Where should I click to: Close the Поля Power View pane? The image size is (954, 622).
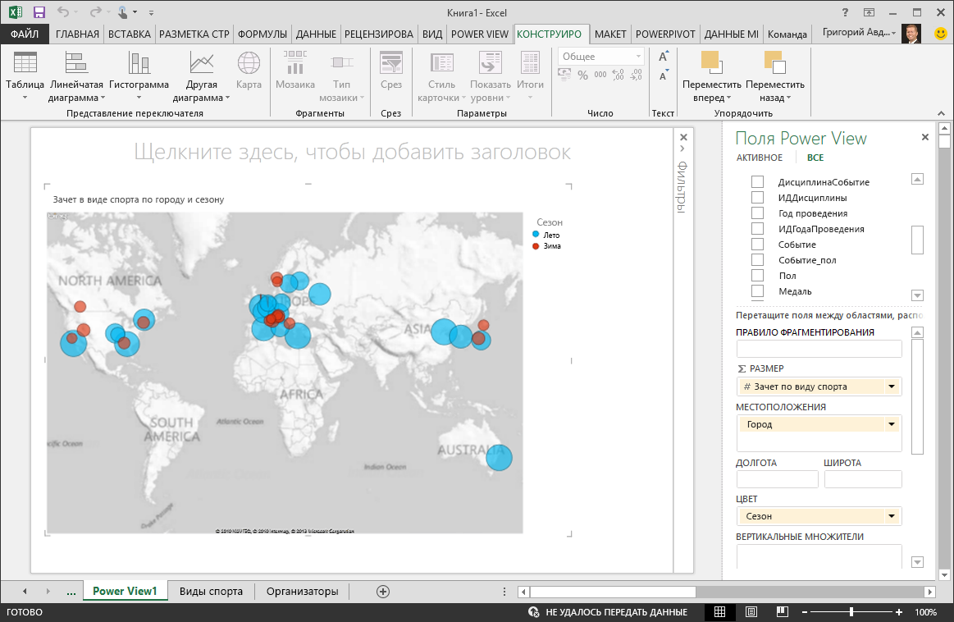tap(924, 138)
